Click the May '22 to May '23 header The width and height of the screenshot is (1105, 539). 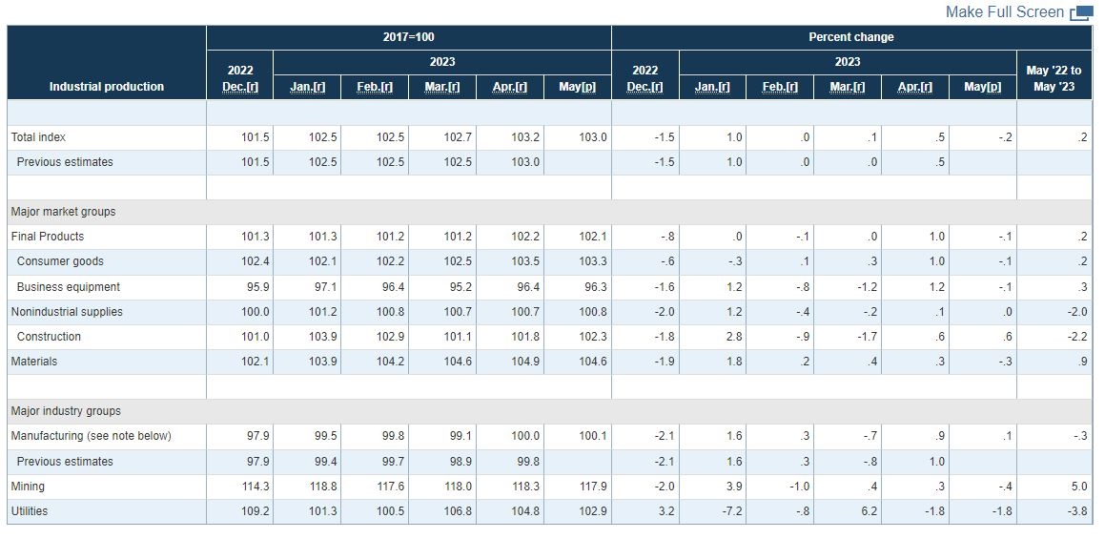1054,79
